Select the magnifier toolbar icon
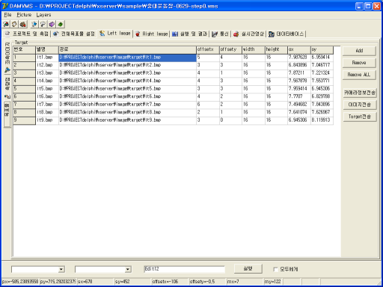383x287 pixels. tap(43, 24)
